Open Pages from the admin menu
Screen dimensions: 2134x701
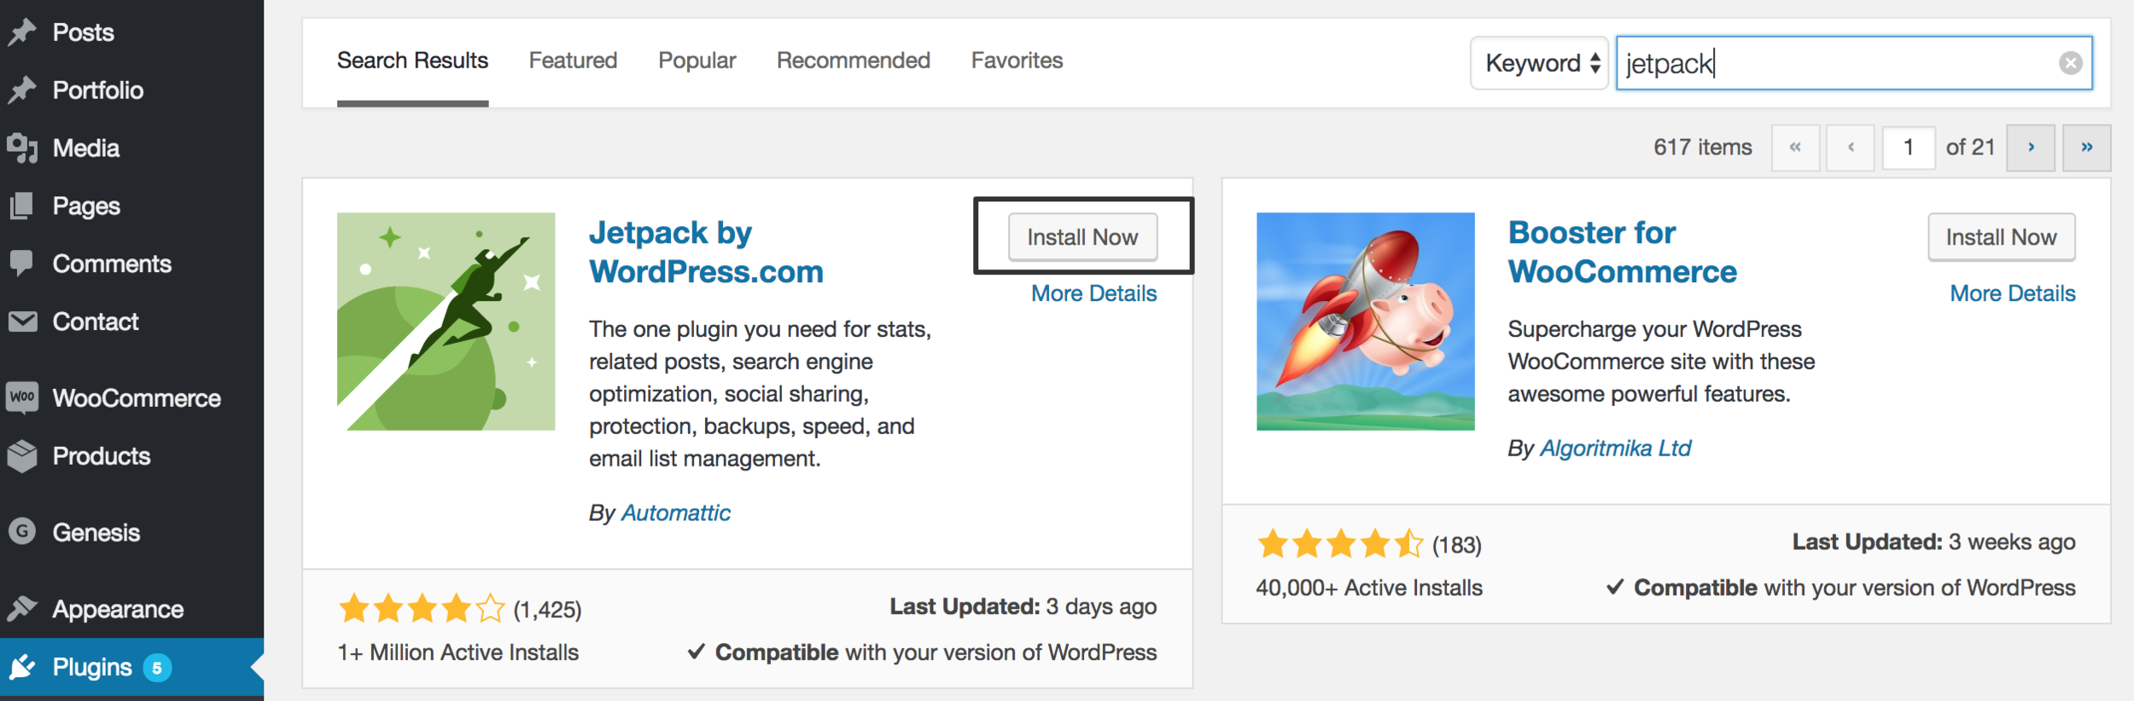click(x=86, y=206)
